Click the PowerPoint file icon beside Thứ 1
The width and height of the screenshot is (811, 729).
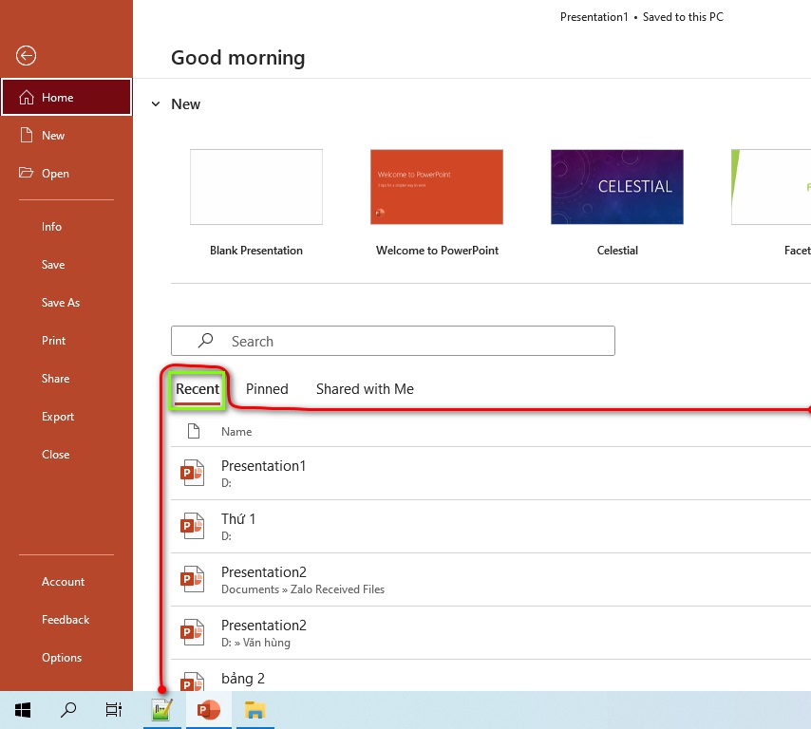click(x=193, y=526)
